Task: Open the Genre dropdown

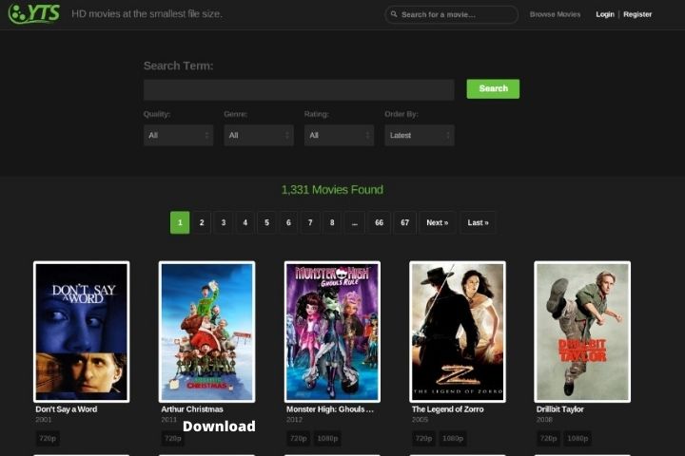Action: coord(259,135)
